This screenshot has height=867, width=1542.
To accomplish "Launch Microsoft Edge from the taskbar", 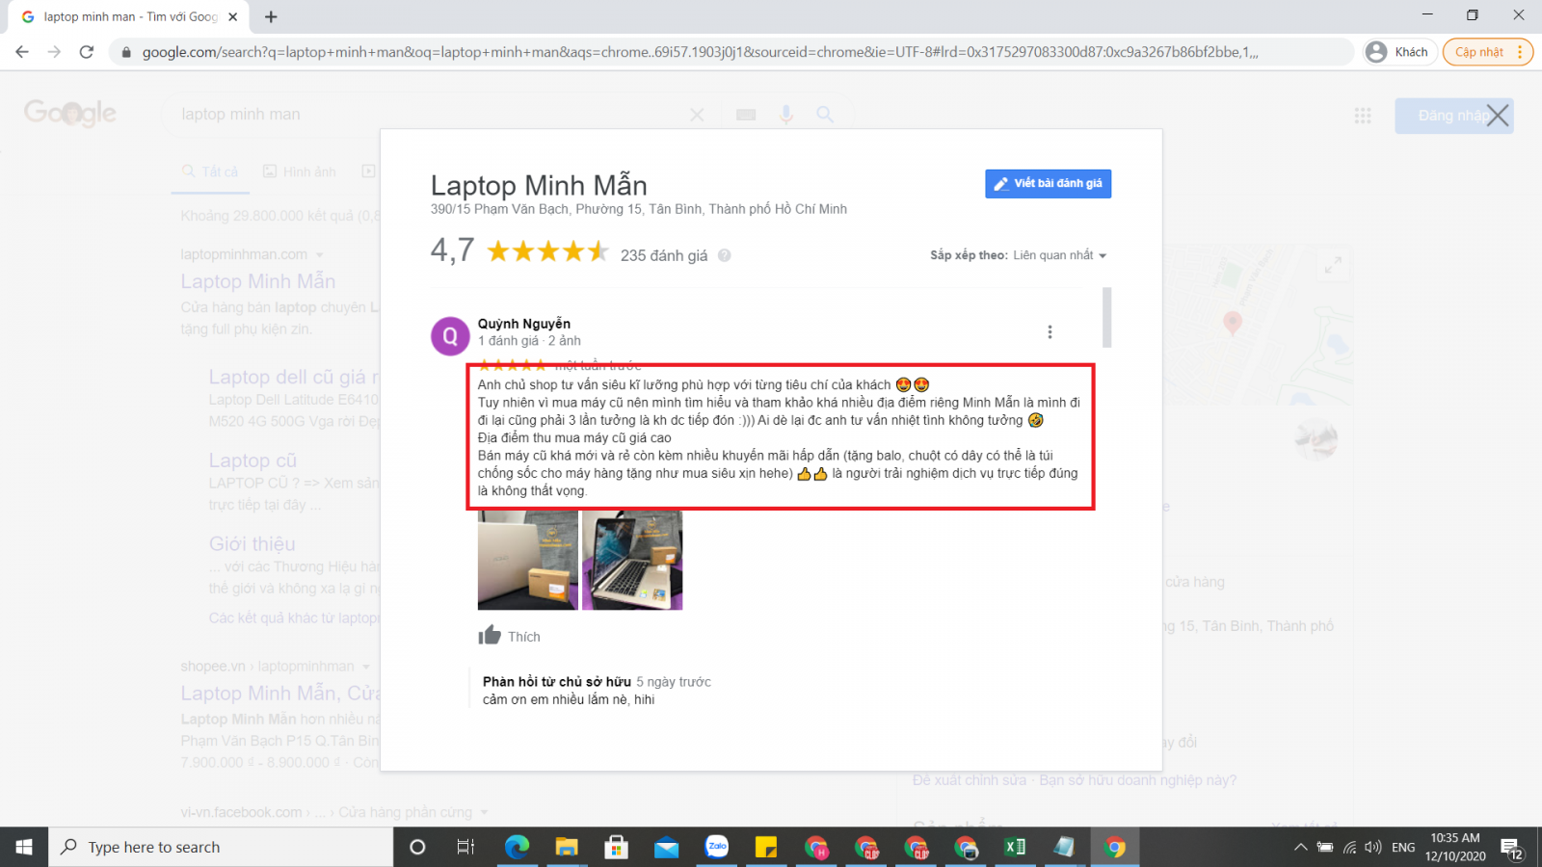I will click(x=517, y=847).
